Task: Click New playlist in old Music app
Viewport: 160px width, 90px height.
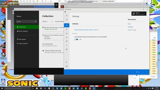Action: [21, 39]
